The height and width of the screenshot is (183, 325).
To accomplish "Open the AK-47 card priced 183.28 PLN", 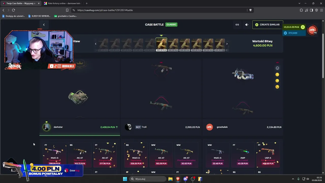I will 161,155.
